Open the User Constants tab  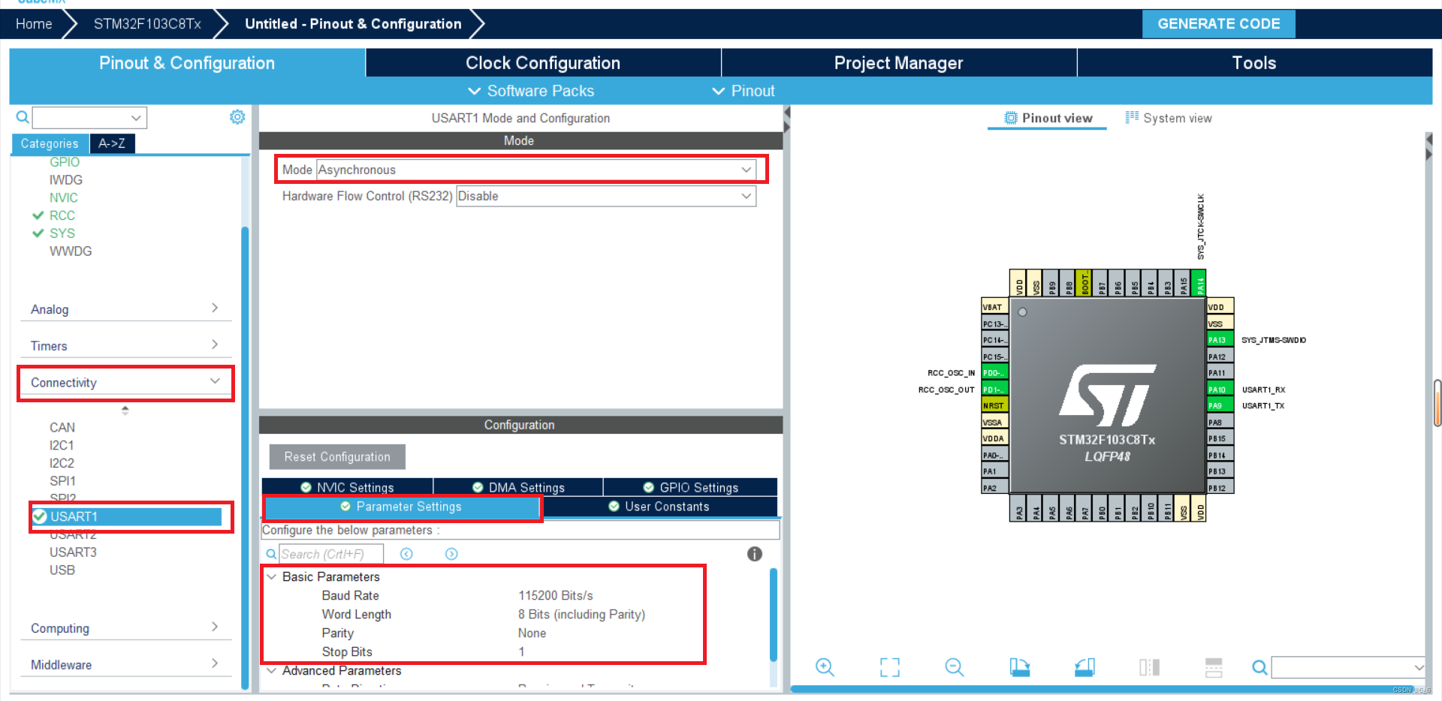[659, 507]
